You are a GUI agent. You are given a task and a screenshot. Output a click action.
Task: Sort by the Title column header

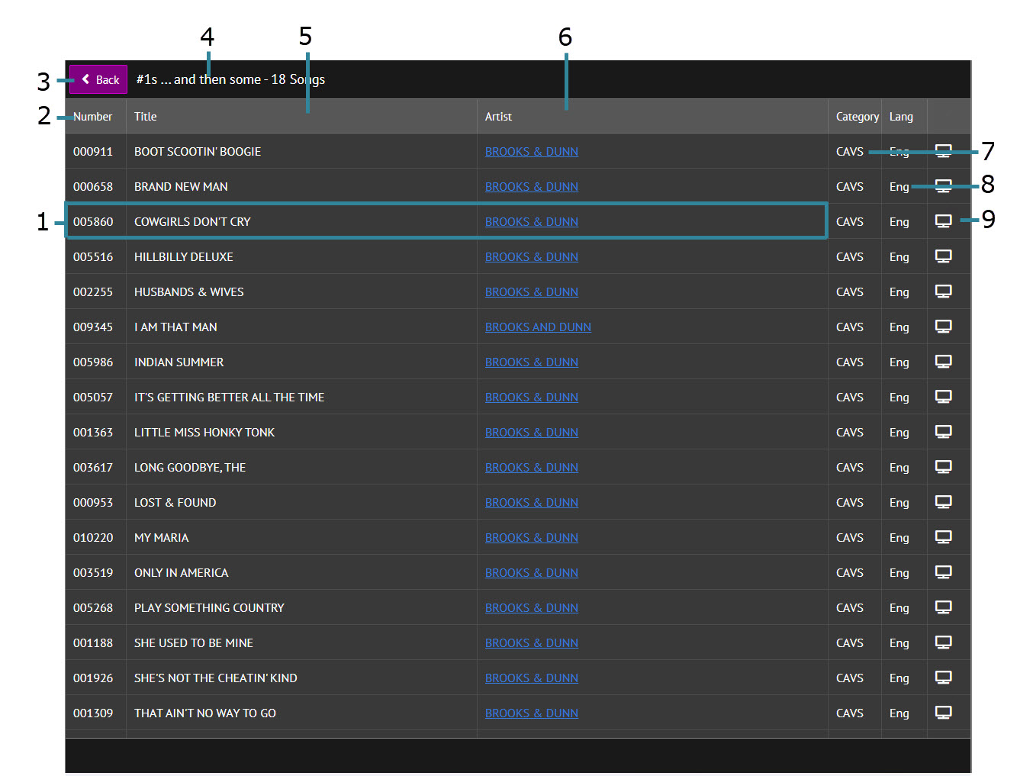pos(146,117)
